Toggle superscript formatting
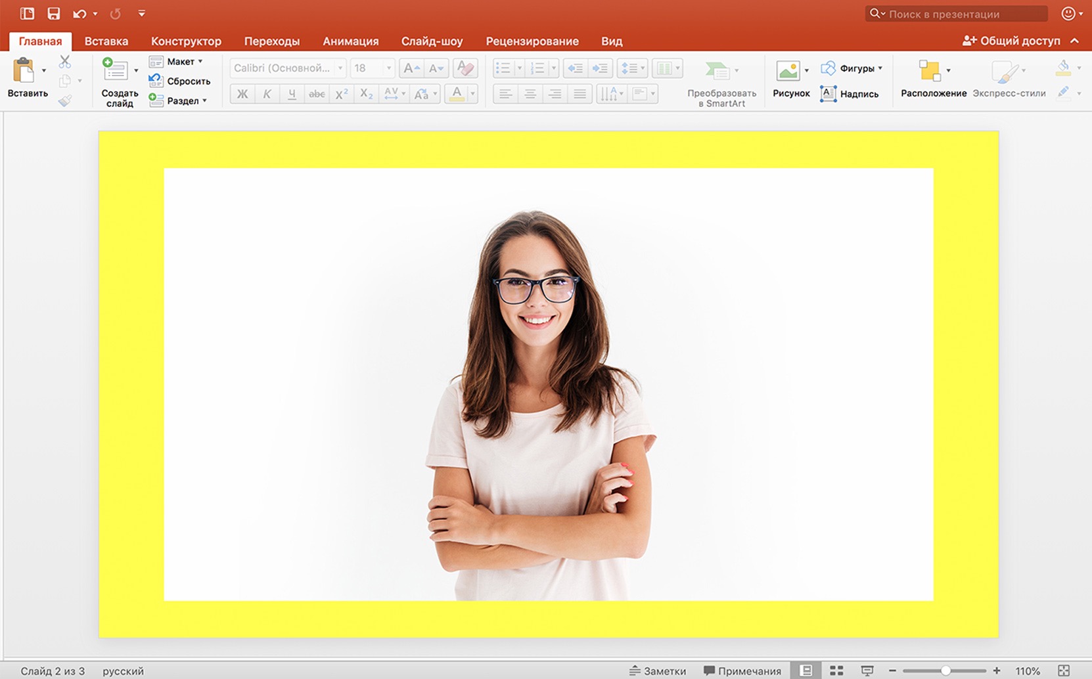1092x679 pixels. 342,94
